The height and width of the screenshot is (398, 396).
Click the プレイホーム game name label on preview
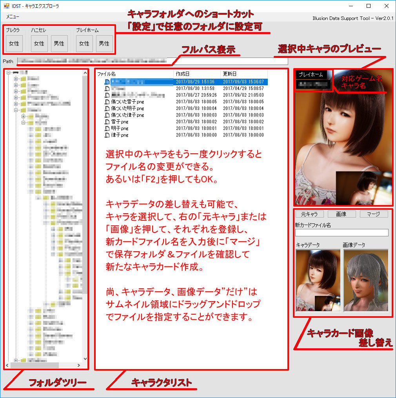311,74
